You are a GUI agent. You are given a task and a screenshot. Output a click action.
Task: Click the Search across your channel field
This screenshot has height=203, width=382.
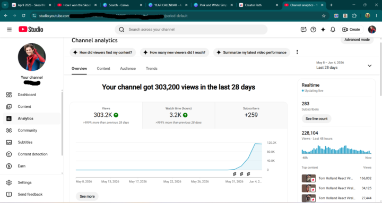click(191, 30)
